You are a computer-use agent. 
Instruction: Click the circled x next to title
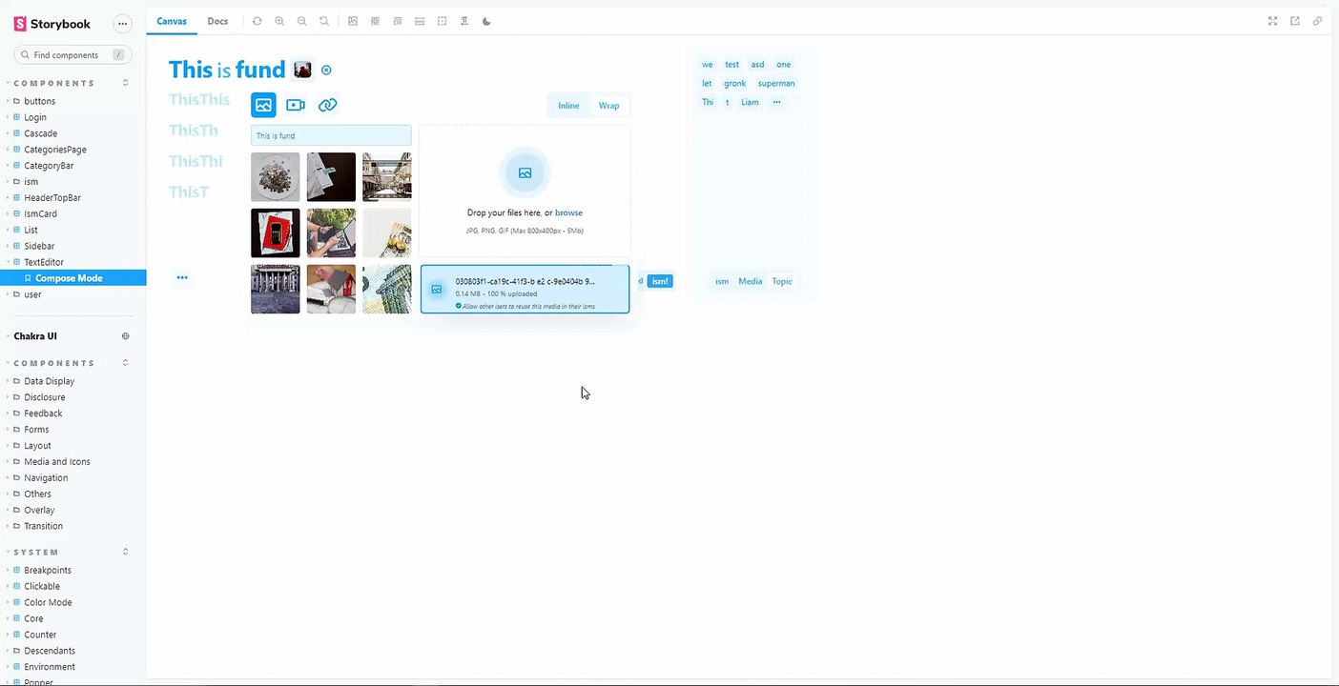pyautogui.click(x=326, y=70)
